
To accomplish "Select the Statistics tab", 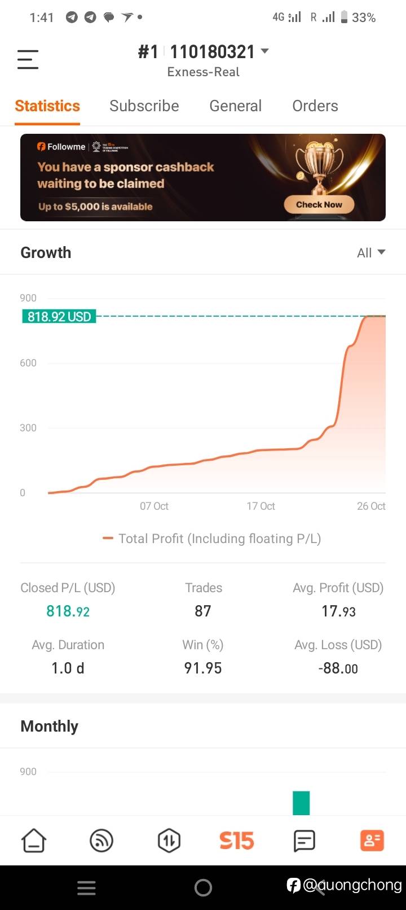I will pos(47,106).
